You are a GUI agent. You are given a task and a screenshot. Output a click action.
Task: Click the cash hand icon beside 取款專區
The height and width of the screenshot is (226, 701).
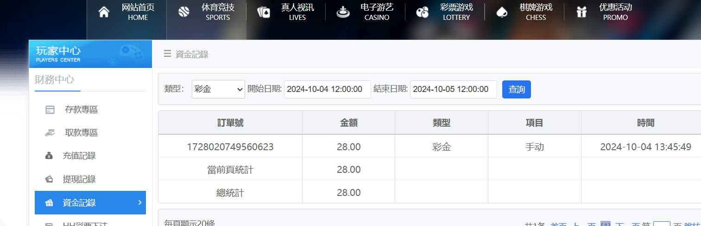coord(50,133)
